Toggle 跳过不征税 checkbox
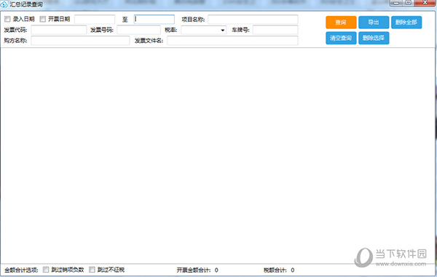This screenshot has height=277, width=437. tap(92, 270)
